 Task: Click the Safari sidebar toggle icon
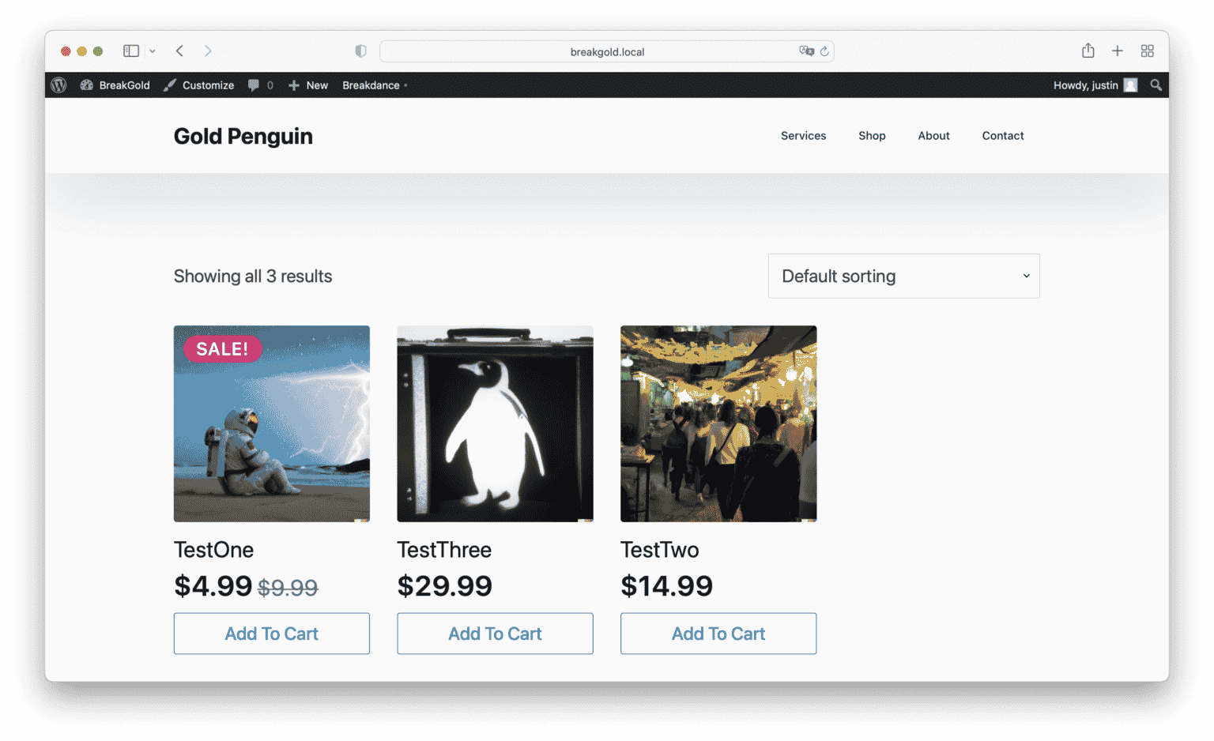131,51
